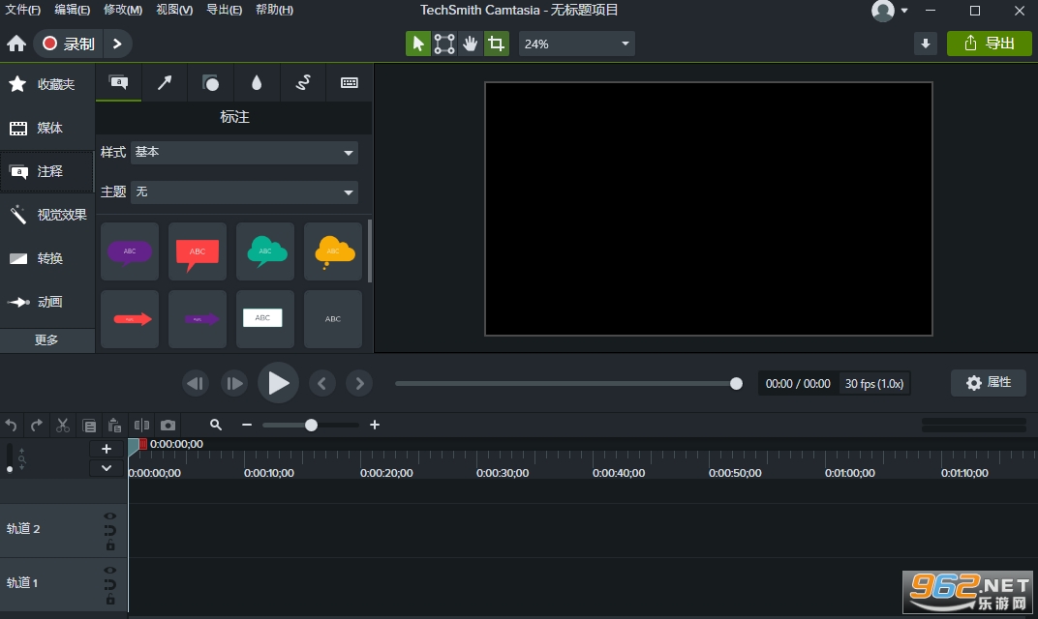1038x619 pixels.
Task: Activate the pan hand tool
Action: tap(470, 44)
